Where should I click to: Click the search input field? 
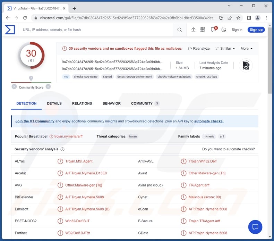pos(95,30)
